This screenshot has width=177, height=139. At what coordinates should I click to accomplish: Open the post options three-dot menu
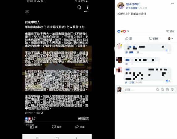[x=173, y=4]
